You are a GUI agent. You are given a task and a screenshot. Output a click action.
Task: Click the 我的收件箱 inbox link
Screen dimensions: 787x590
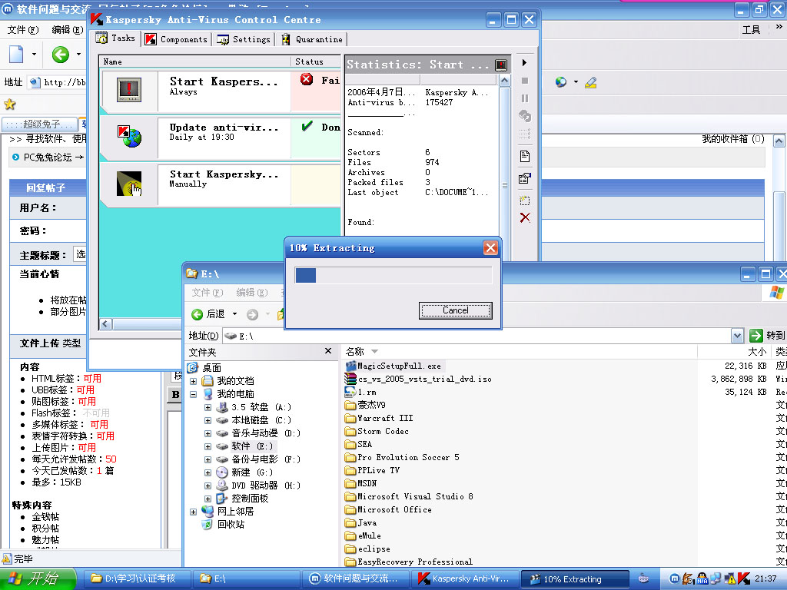click(732, 139)
